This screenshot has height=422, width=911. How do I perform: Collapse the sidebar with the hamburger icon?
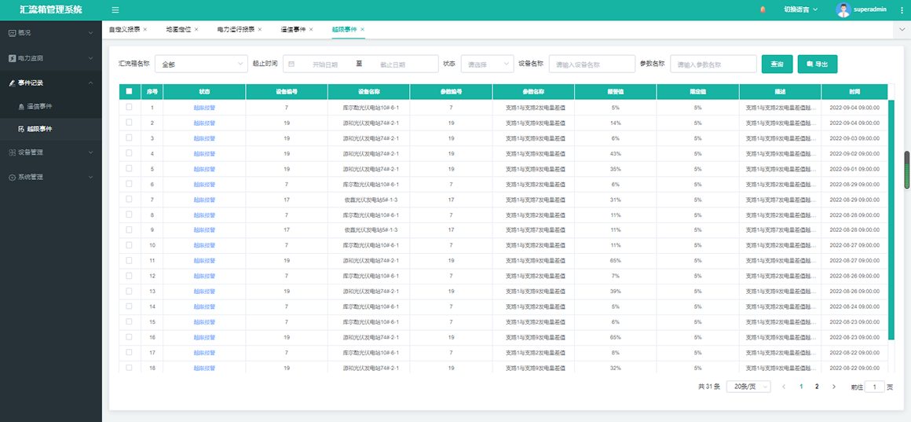point(115,10)
